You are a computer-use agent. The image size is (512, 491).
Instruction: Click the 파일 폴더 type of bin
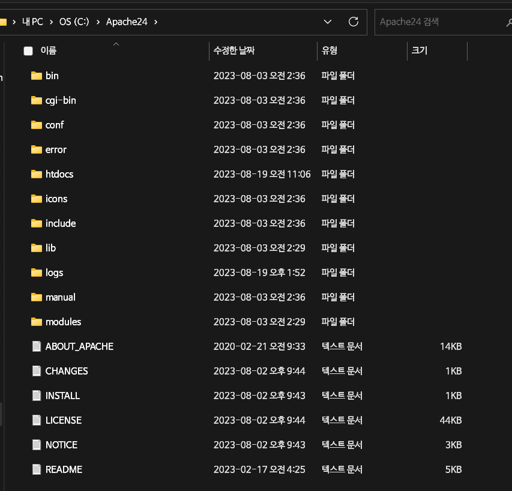pyautogui.click(x=338, y=76)
